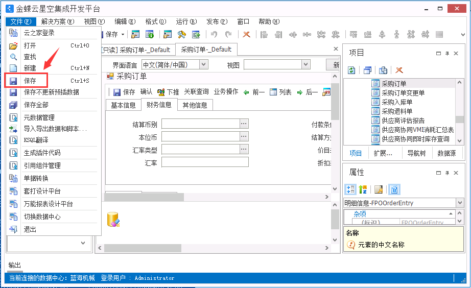This screenshot has width=471, height=288.
Task: Open the 编辑 menu
Action: [x=125, y=21]
